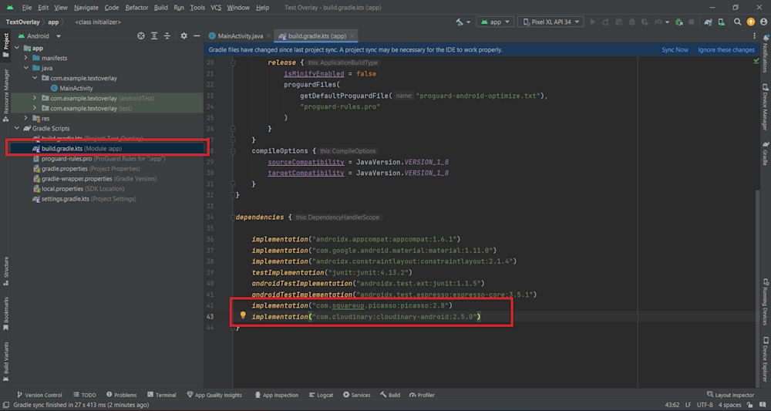Image resolution: width=771 pixels, height=411 pixels.
Task: Click Apply Code Changes icon
Action: (618, 22)
